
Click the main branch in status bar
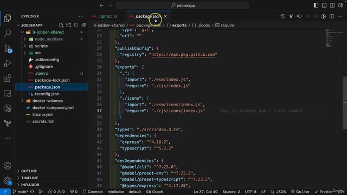pos(20,192)
